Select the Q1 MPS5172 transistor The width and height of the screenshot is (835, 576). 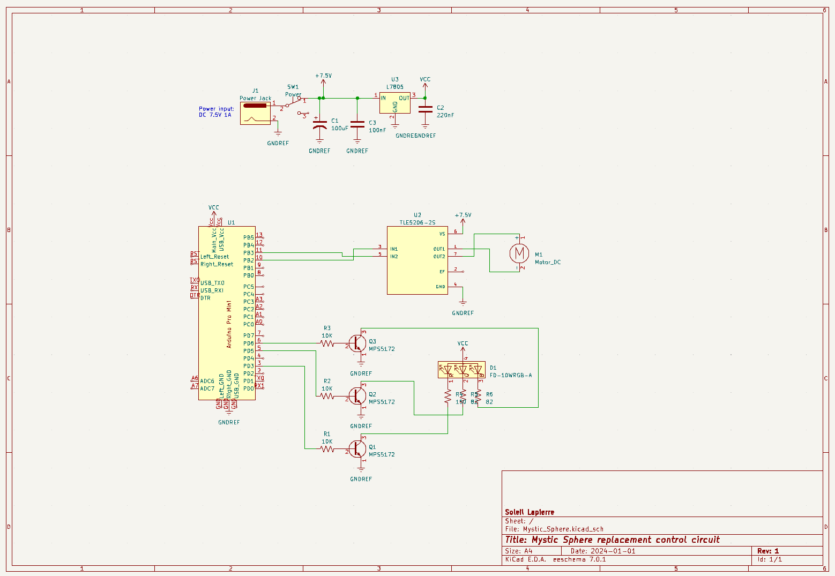click(357, 449)
